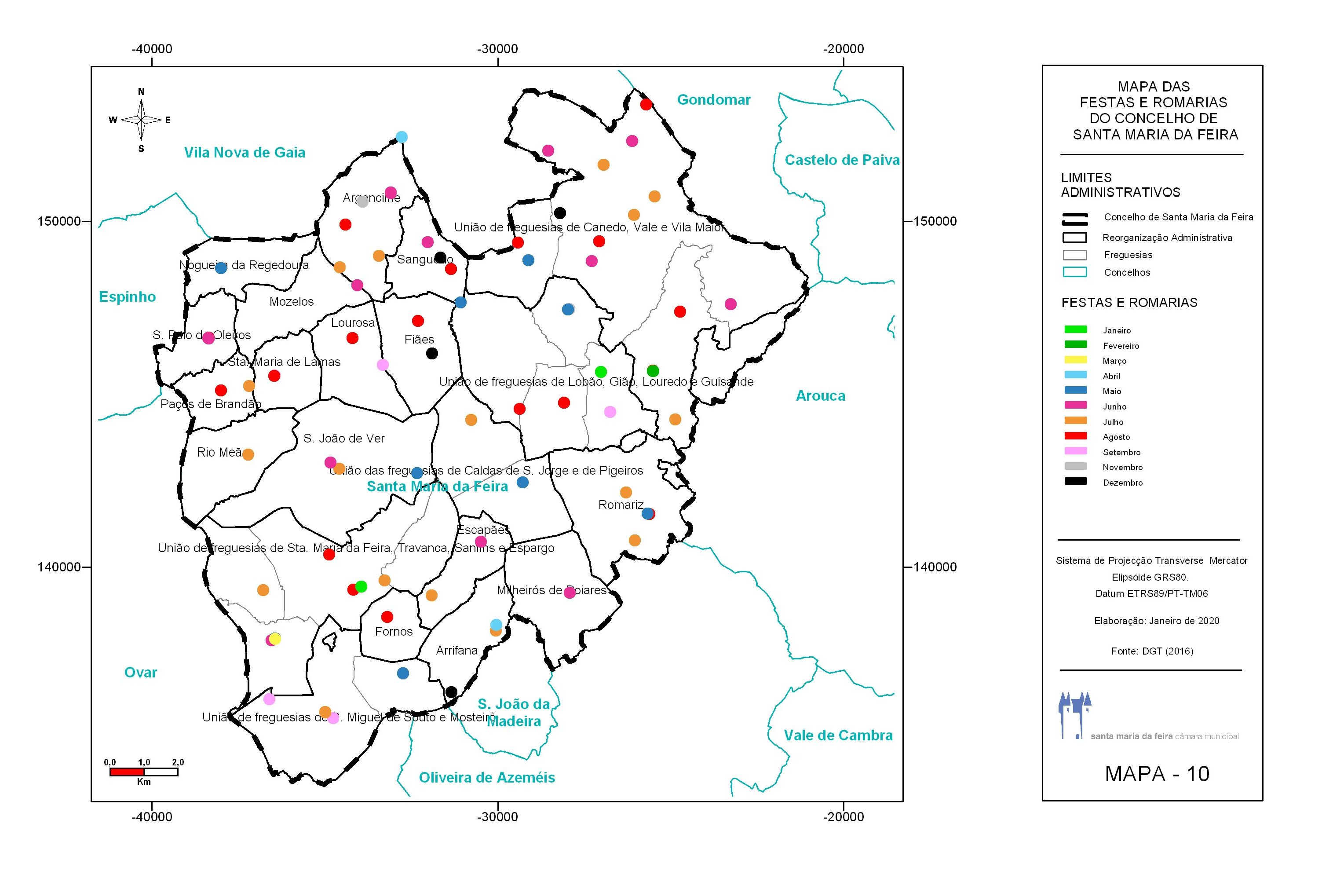Viewport: 1333px width, 889px height.
Task: Click the Agosto red legend swatch
Action: click(x=1075, y=436)
